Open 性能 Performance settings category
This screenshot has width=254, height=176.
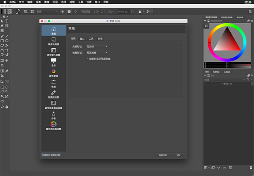click(x=54, y=84)
